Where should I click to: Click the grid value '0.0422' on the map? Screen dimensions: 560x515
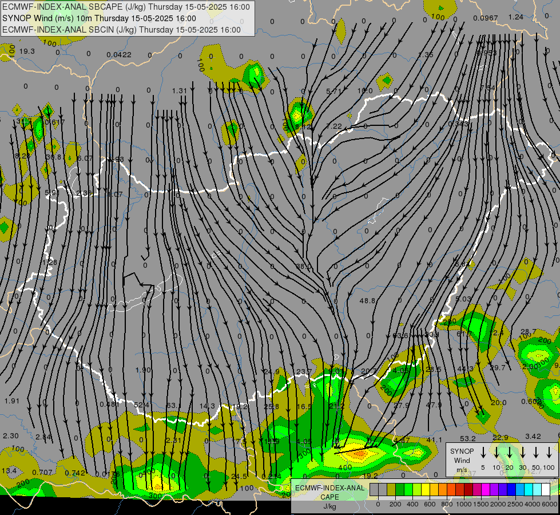tap(119, 55)
